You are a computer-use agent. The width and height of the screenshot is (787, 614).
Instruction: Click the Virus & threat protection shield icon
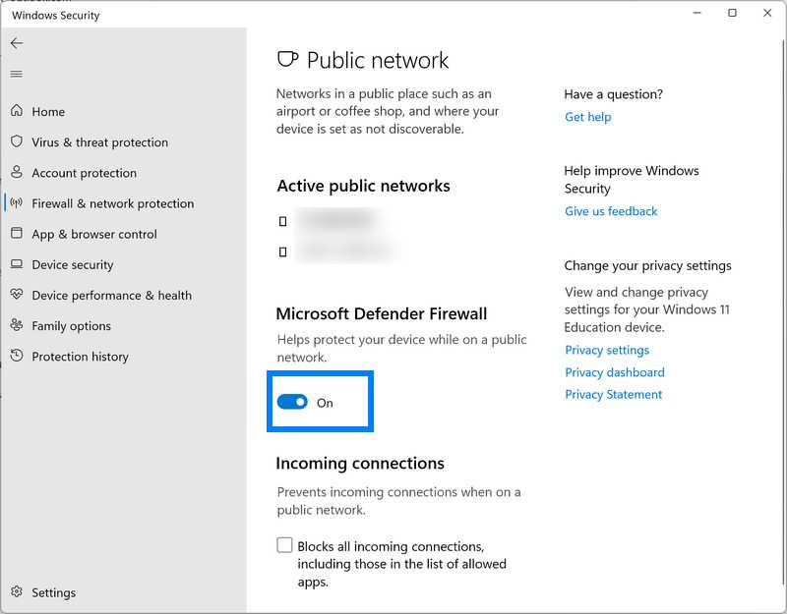(x=17, y=141)
